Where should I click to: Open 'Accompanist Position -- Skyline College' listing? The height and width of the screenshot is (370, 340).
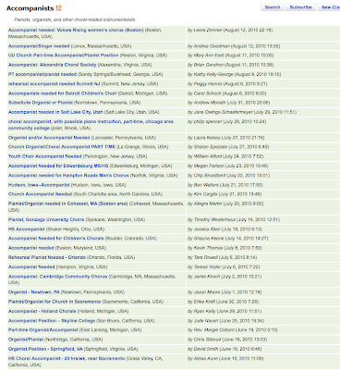(52, 321)
